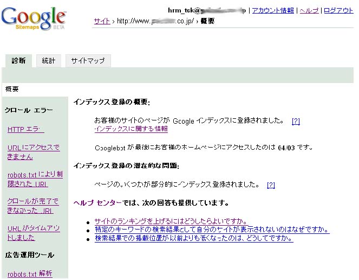Click the [?] help next to partial indexing message
The image size is (359, 280).
click(271, 184)
